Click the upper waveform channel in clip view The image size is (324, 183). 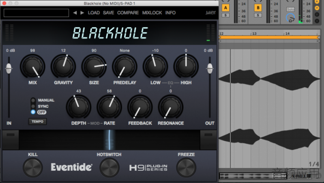pos(269,80)
